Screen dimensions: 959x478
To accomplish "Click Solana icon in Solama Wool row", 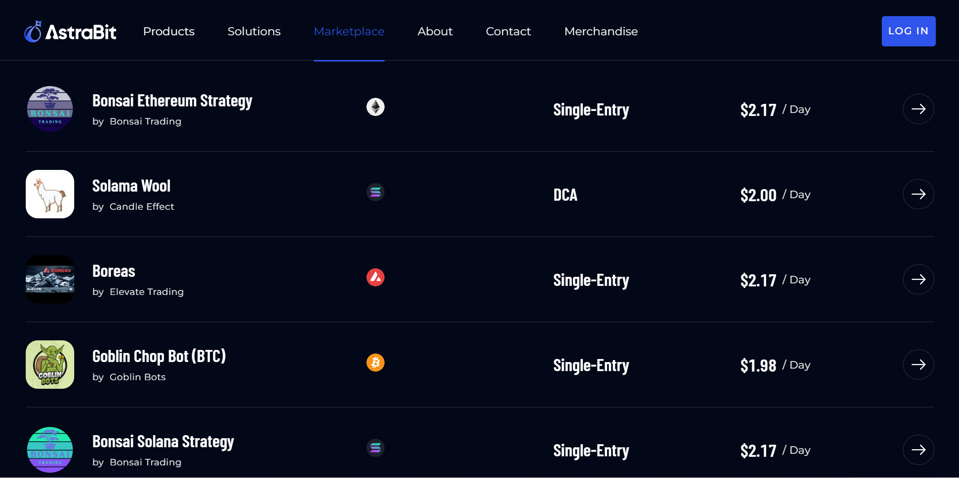I will (x=375, y=192).
